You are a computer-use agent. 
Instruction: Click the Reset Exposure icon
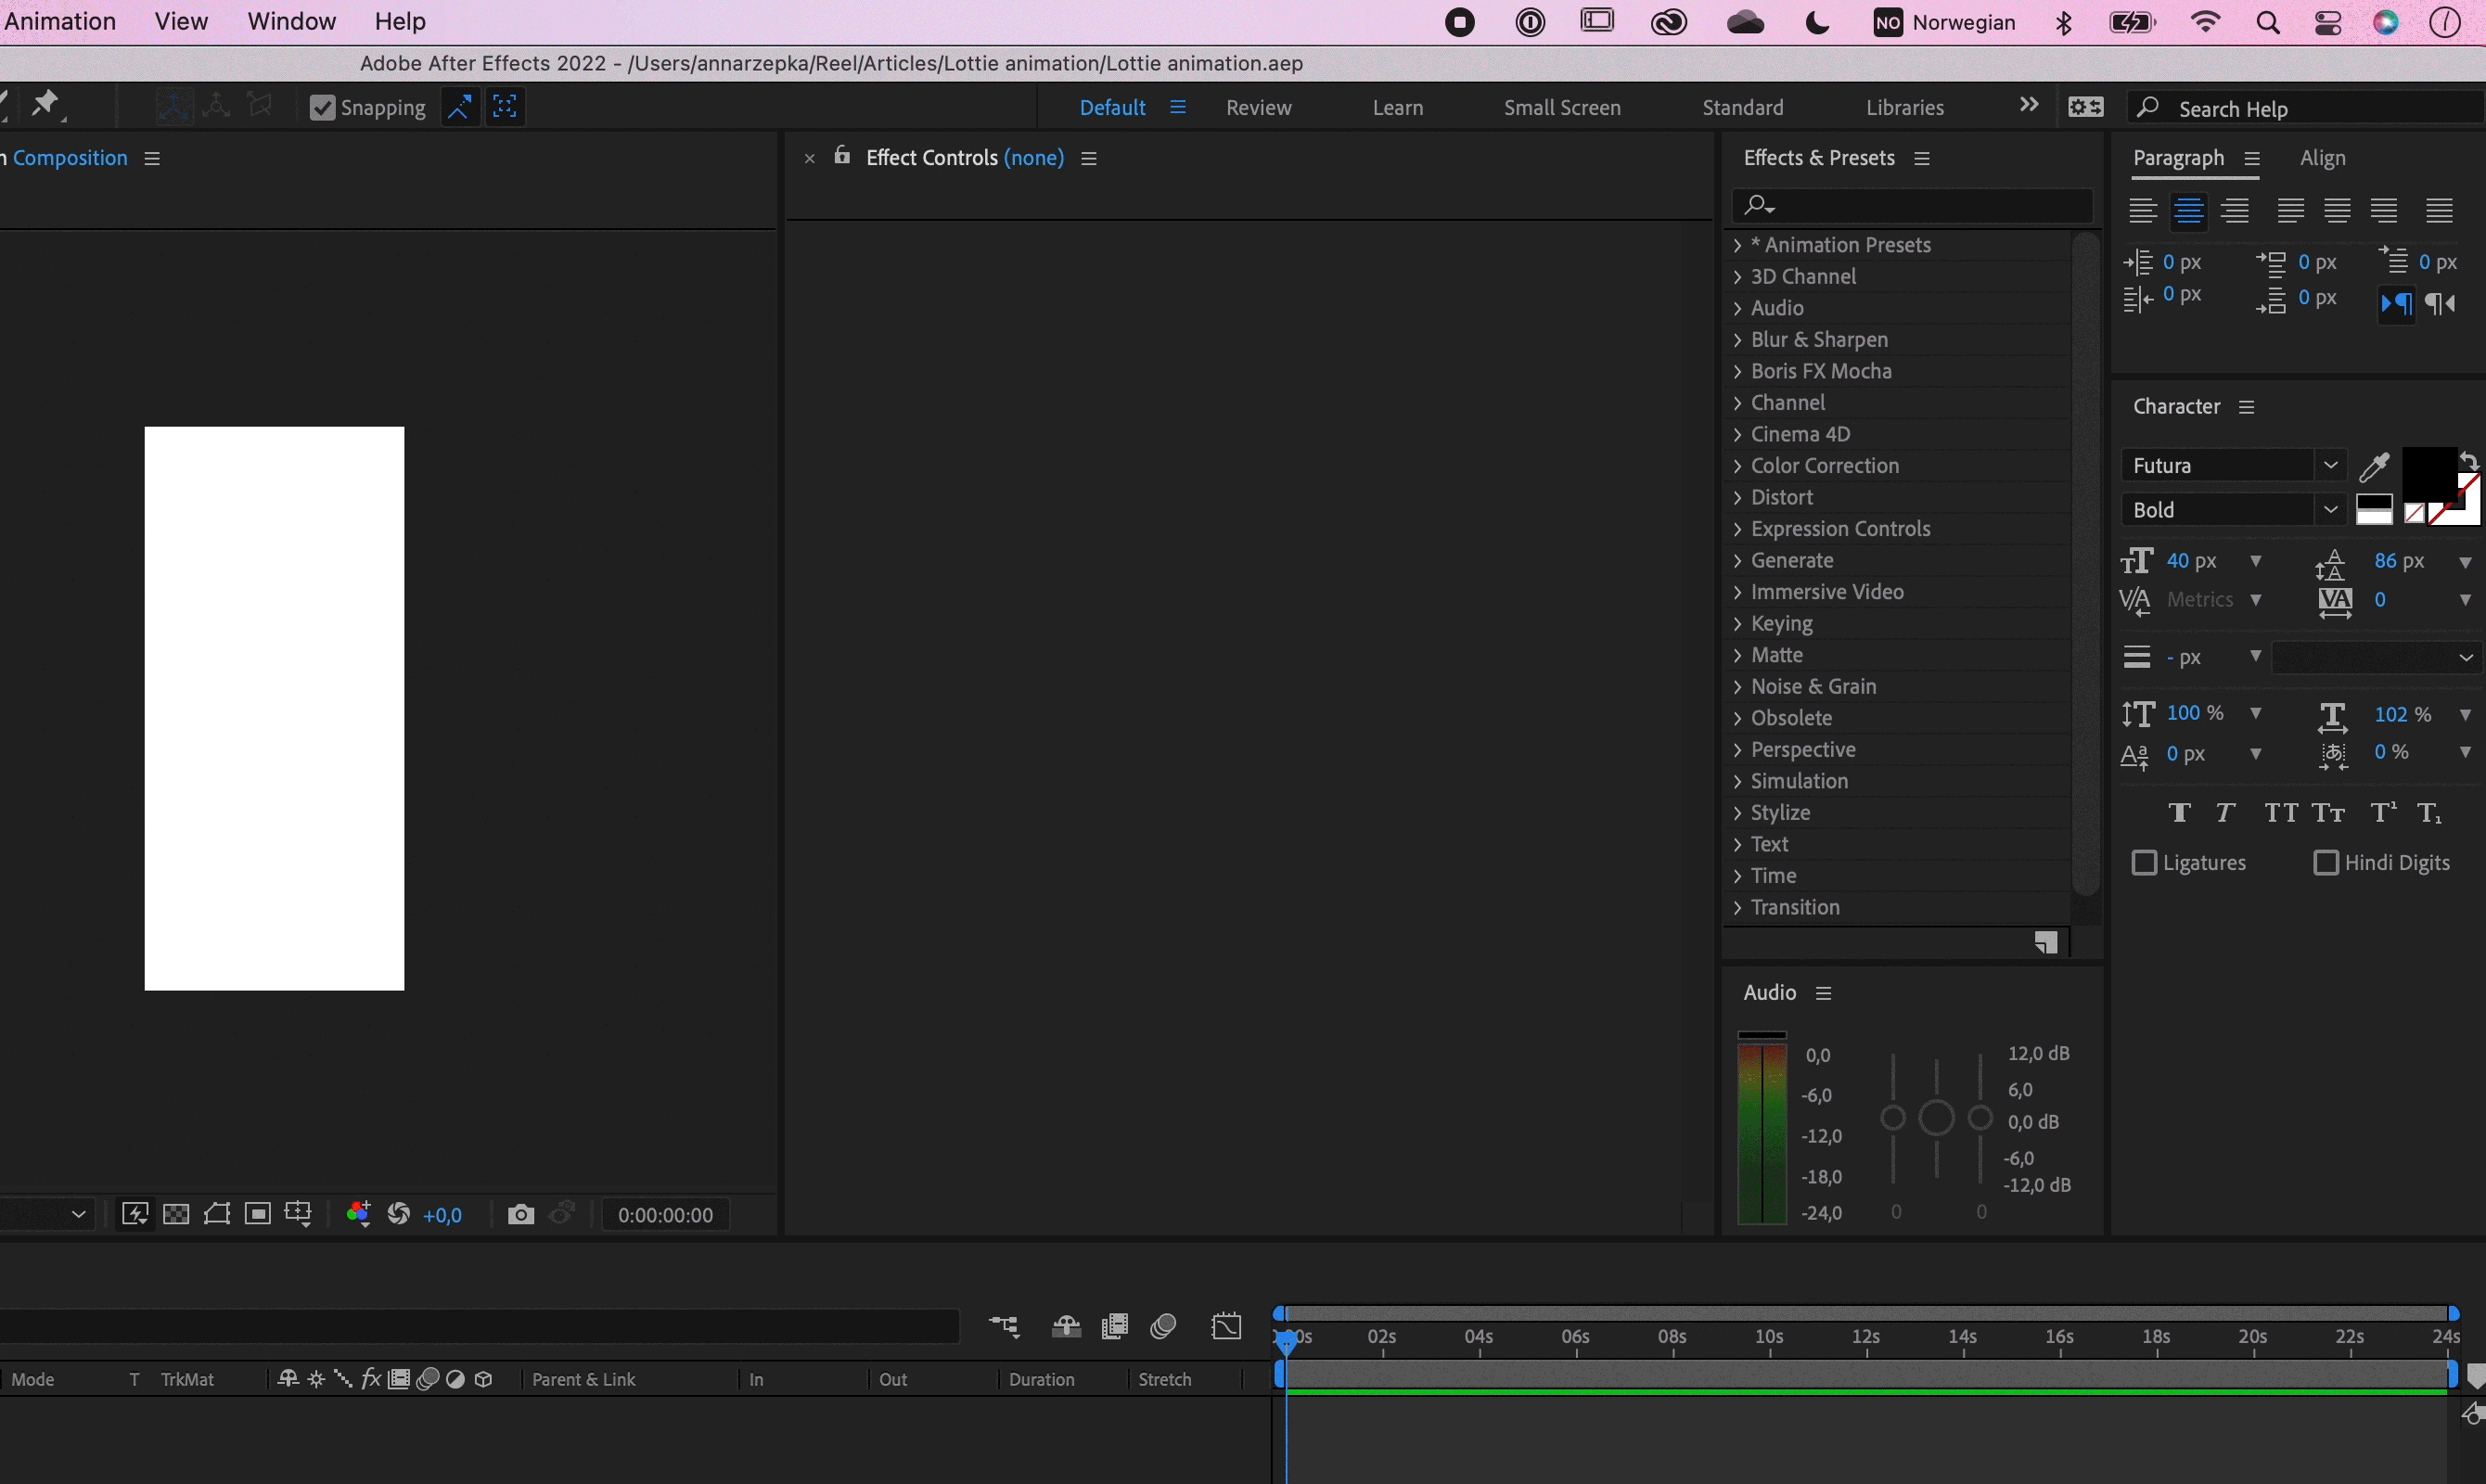tap(399, 1213)
